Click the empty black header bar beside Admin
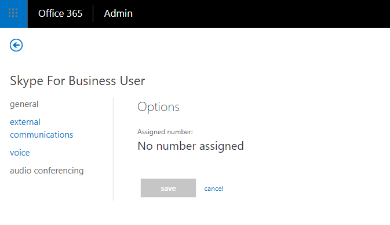The height and width of the screenshot is (225, 390). (x=261, y=14)
